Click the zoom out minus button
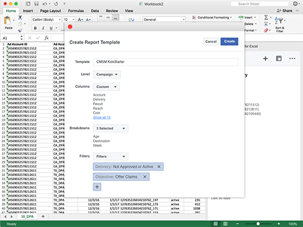 pyautogui.click(x=237, y=223)
